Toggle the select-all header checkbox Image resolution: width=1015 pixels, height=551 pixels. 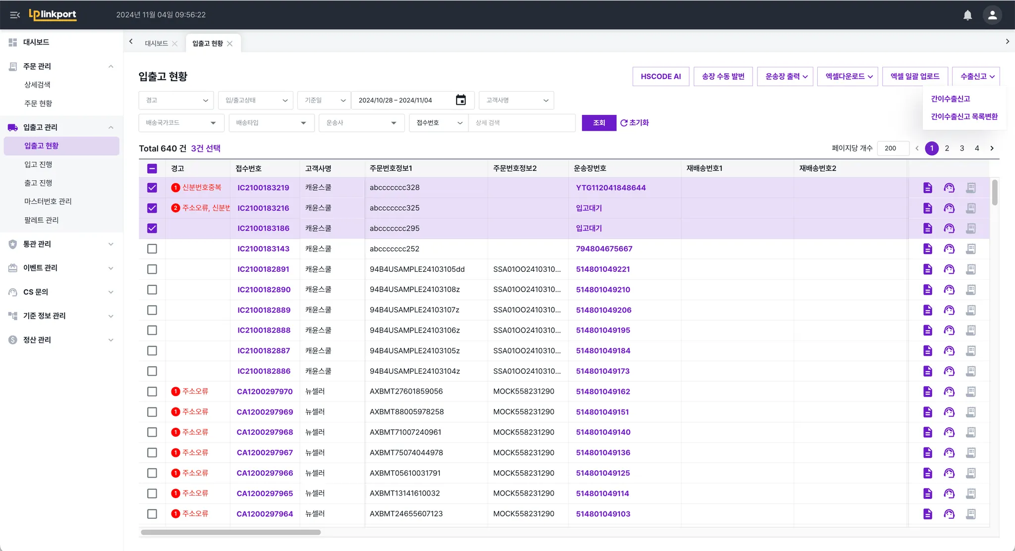pyautogui.click(x=152, y=168)
